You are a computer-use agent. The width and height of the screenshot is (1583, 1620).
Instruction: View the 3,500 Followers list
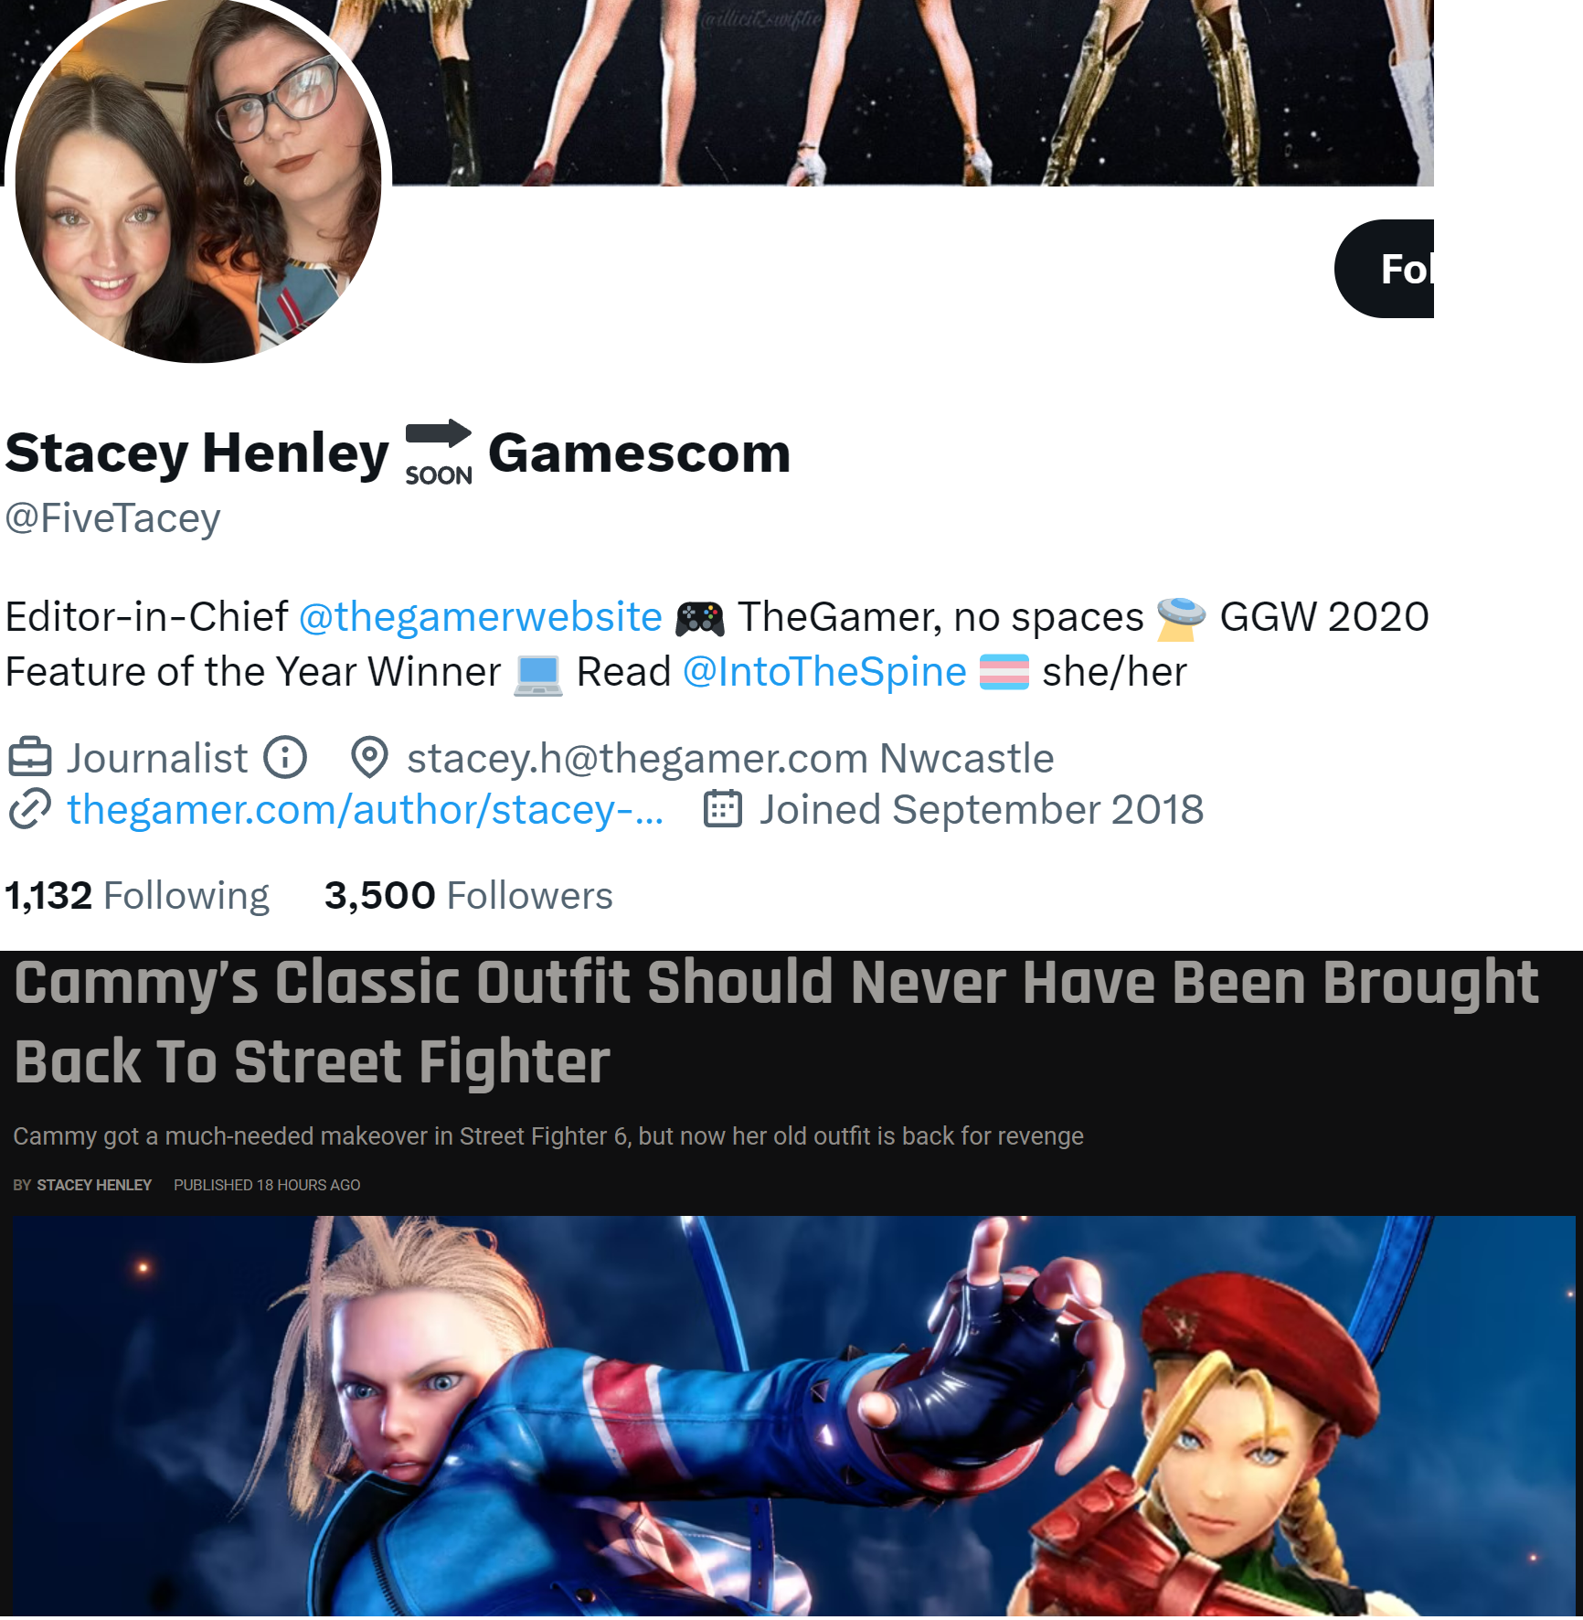point(469,895)
